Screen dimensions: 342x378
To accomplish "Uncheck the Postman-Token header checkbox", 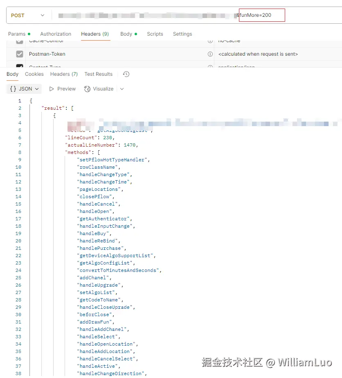I will click(x=20, y=54).
